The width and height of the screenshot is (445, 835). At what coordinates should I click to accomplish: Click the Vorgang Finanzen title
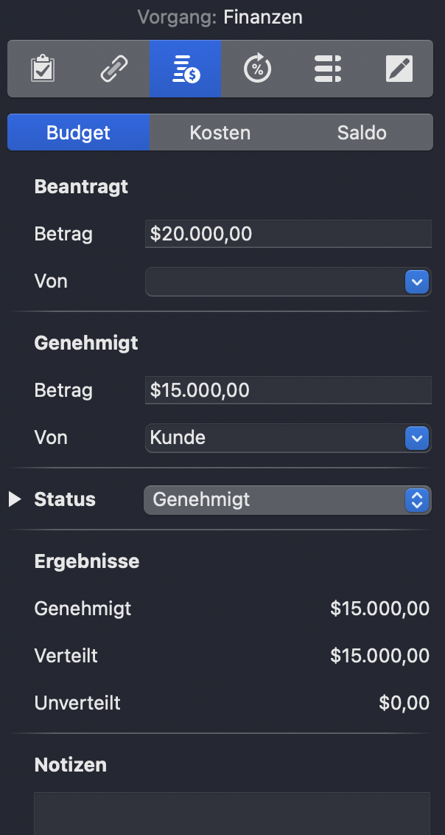point(220,17)
